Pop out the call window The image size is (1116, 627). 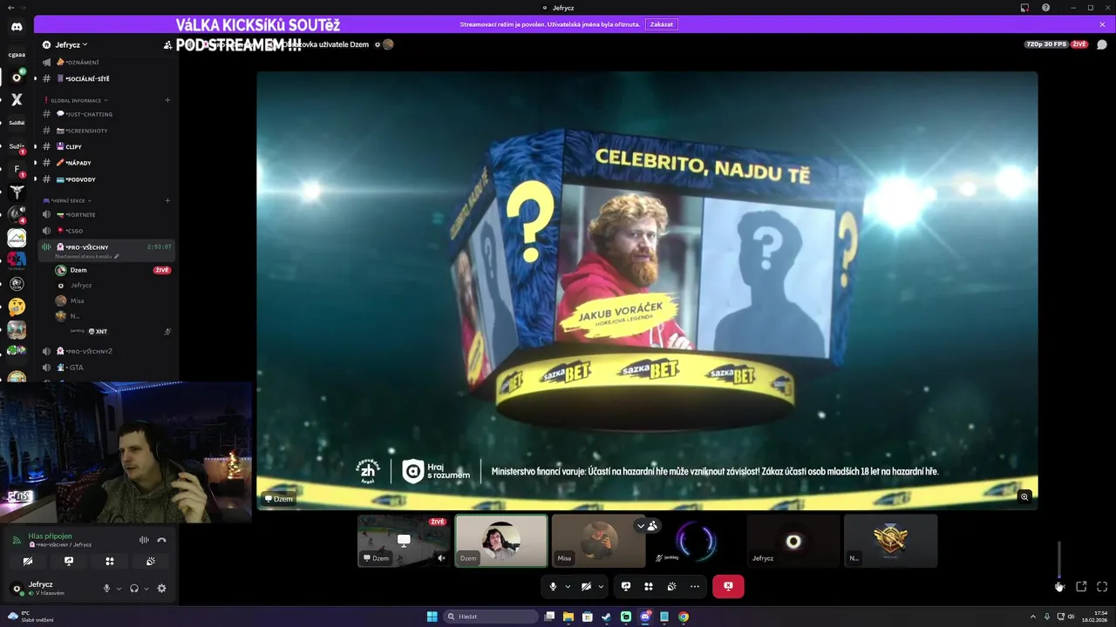pyautogui.click(x=1081, y=587)
